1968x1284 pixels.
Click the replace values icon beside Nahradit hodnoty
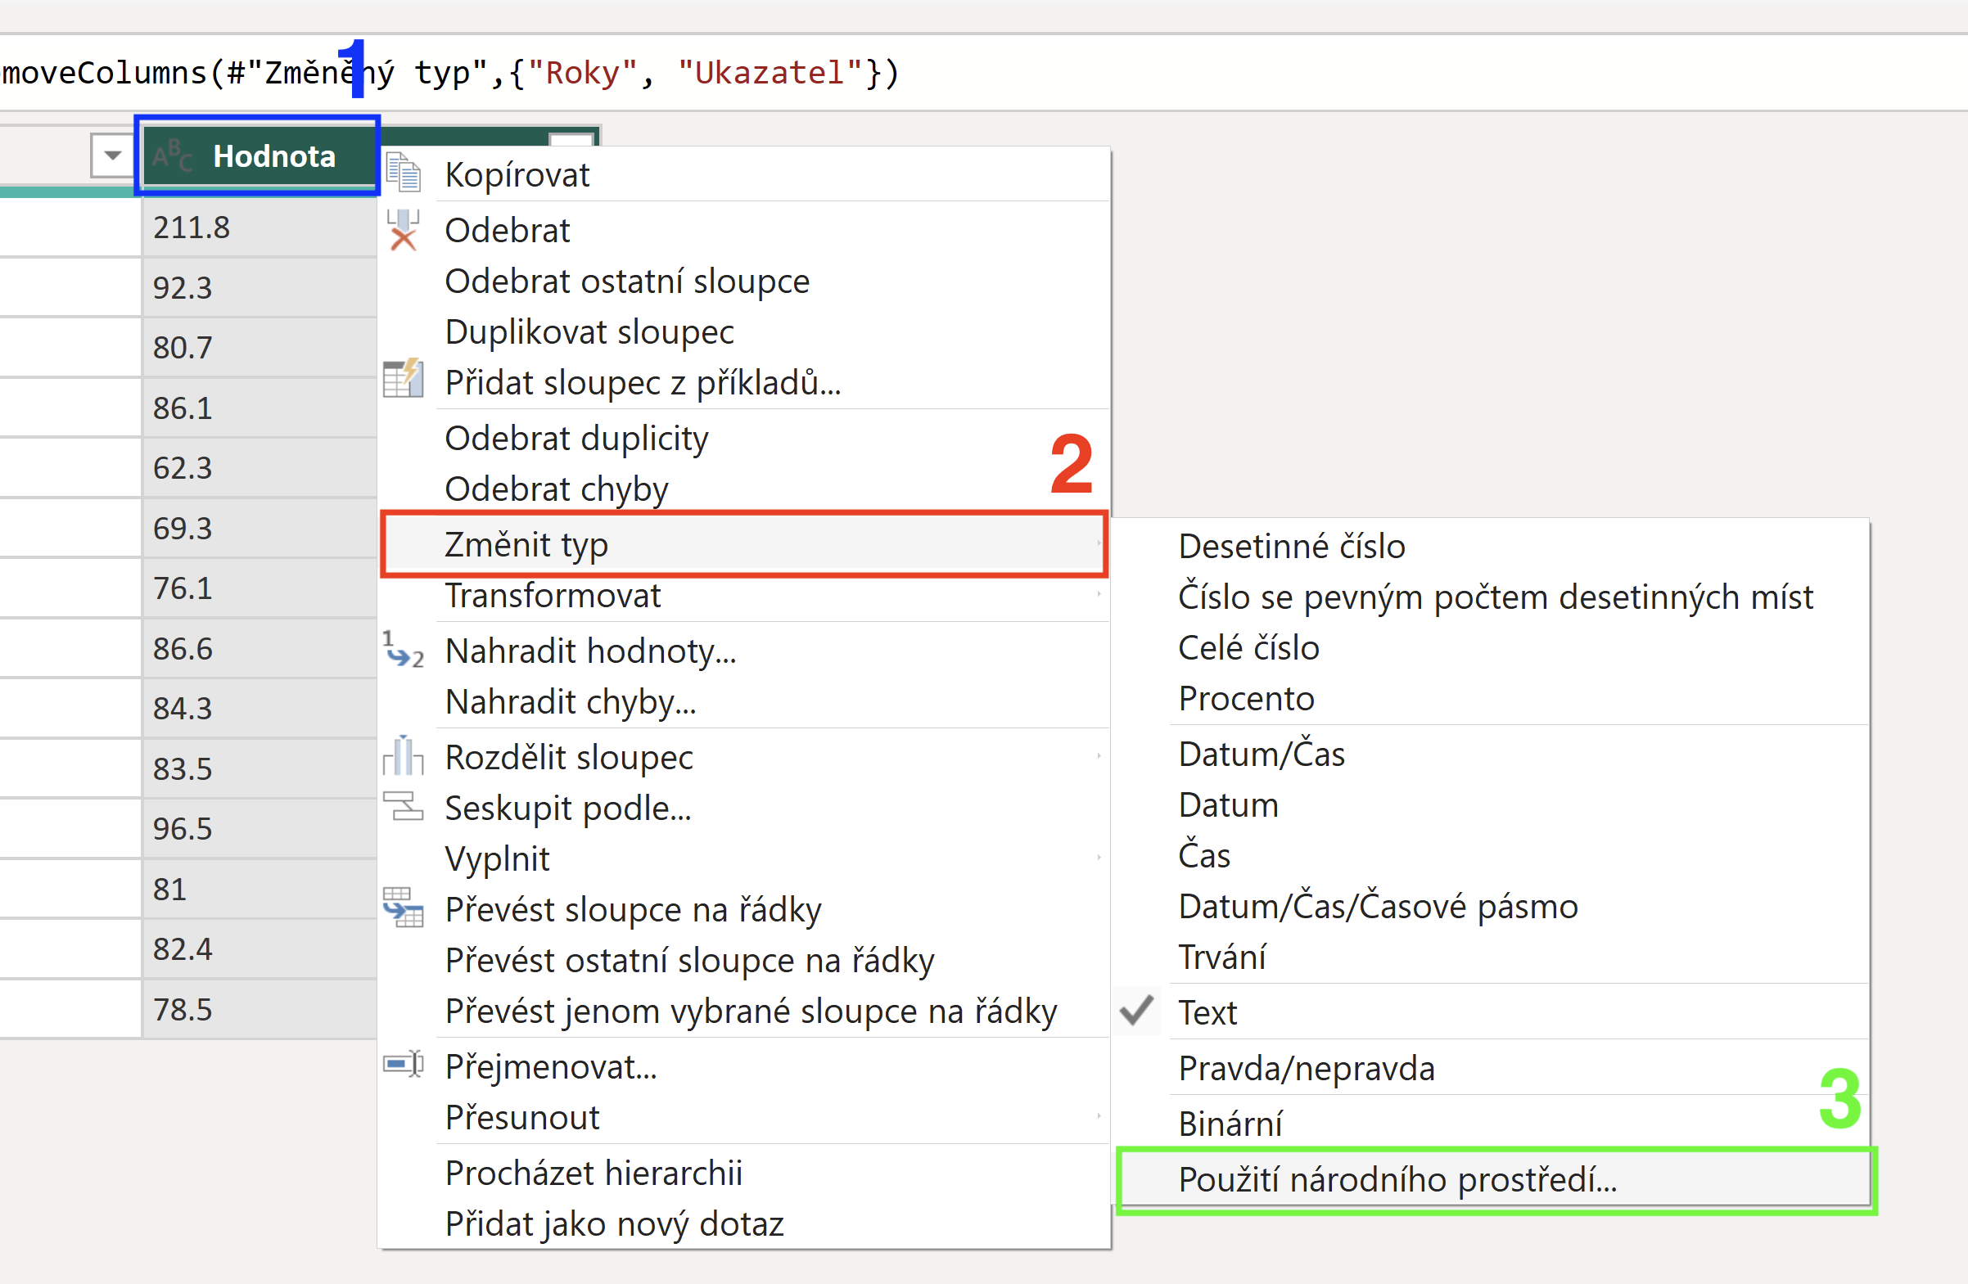404,650
